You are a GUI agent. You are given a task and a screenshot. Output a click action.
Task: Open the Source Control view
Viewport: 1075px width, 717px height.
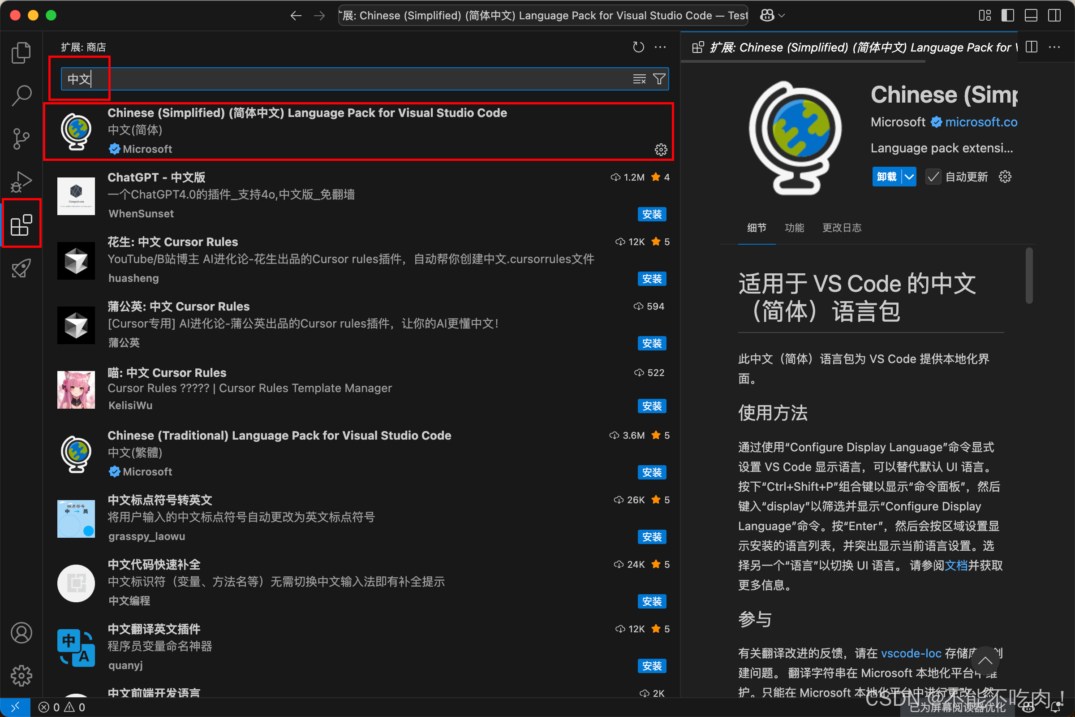pos(21,138)
